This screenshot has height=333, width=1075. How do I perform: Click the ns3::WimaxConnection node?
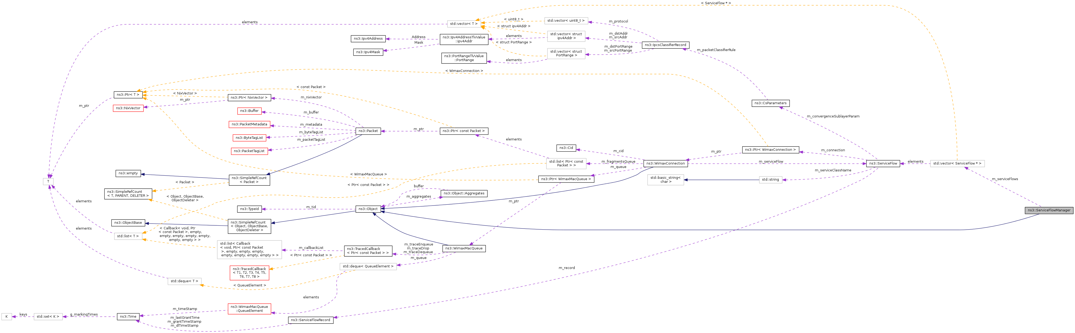665,163
